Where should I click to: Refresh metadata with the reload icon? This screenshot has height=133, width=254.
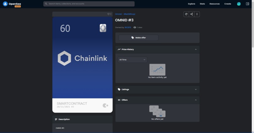click(186, 14)
